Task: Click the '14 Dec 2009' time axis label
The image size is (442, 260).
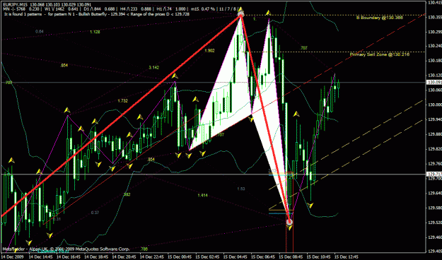Action: point(13,257)
